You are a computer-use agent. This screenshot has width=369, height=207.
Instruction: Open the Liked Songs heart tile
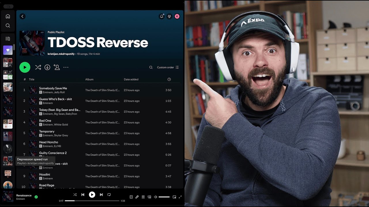point(8,50)
